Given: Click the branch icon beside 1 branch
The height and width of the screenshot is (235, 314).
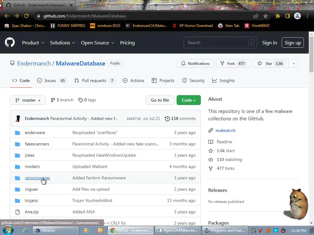Looking at the screenshot, I should (x=53, y=100).
